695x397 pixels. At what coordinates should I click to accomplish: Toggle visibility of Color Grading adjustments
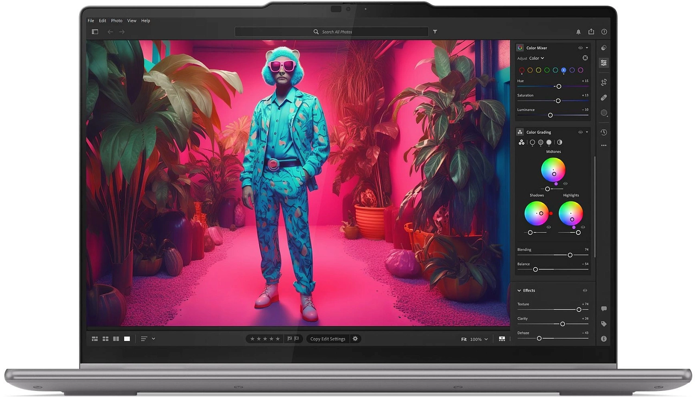pyautogui.click(x=580, y=132)
